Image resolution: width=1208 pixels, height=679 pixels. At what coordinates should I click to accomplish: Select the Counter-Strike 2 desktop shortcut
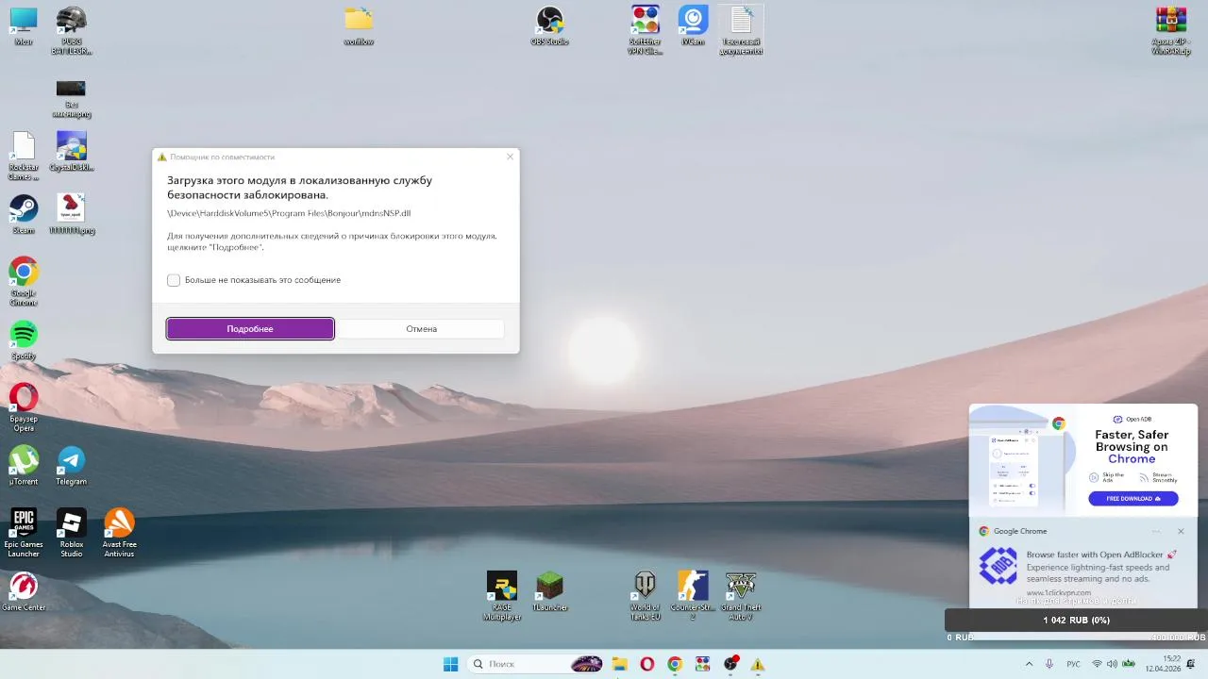[694, 596]
